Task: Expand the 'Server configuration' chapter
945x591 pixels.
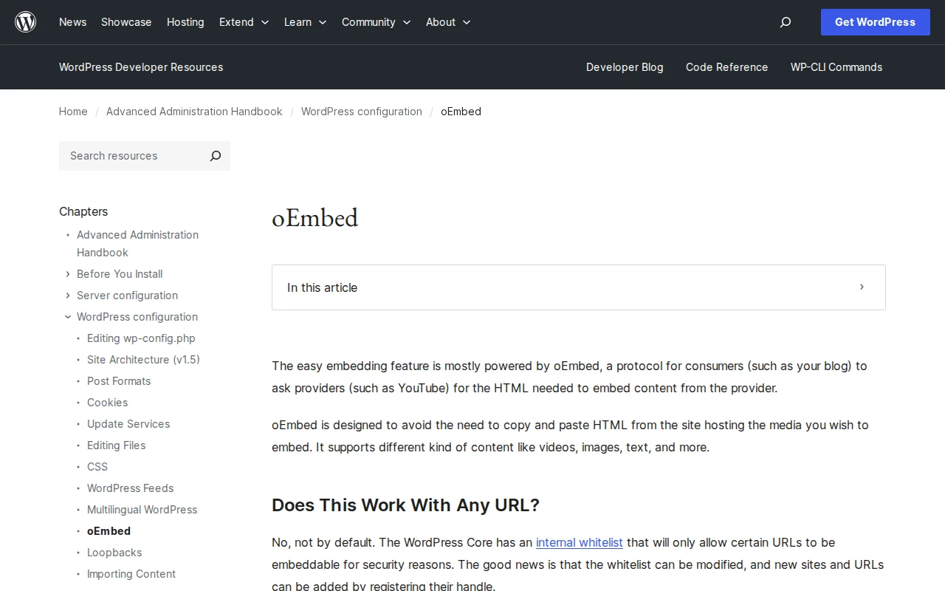Action: tap(67, 295)
